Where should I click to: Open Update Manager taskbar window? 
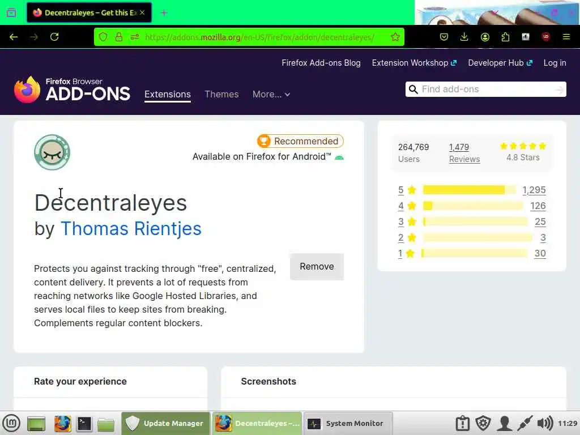point(166,423)
